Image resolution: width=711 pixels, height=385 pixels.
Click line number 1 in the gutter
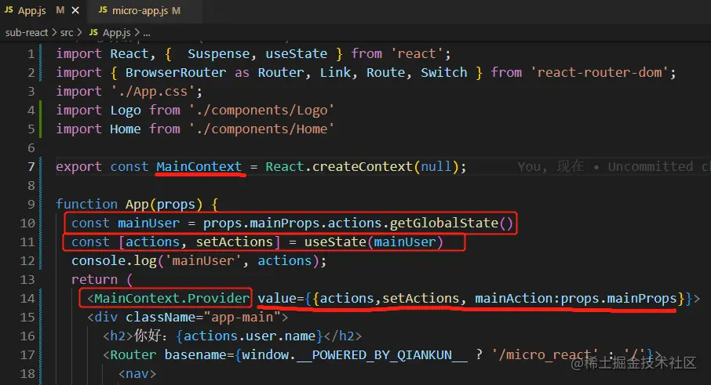coord(31,54)
